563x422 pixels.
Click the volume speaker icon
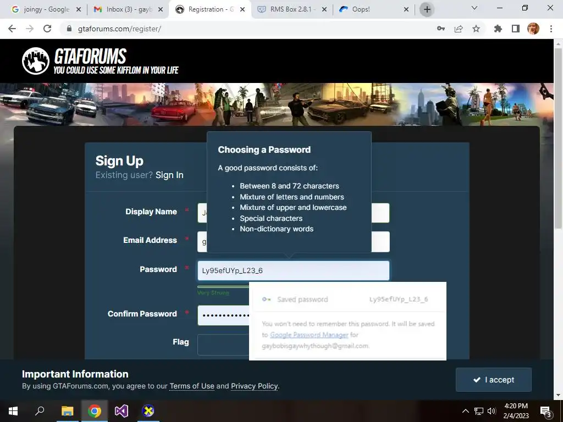click(492, 411)
